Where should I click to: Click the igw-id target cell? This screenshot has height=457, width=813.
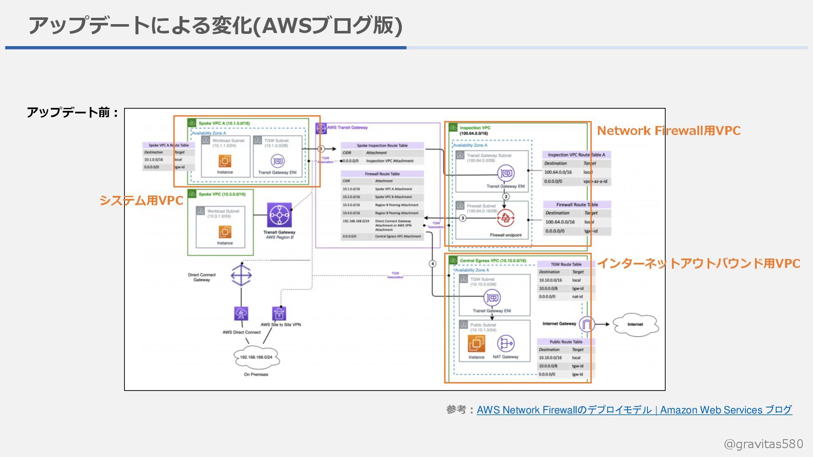(578, 374)
